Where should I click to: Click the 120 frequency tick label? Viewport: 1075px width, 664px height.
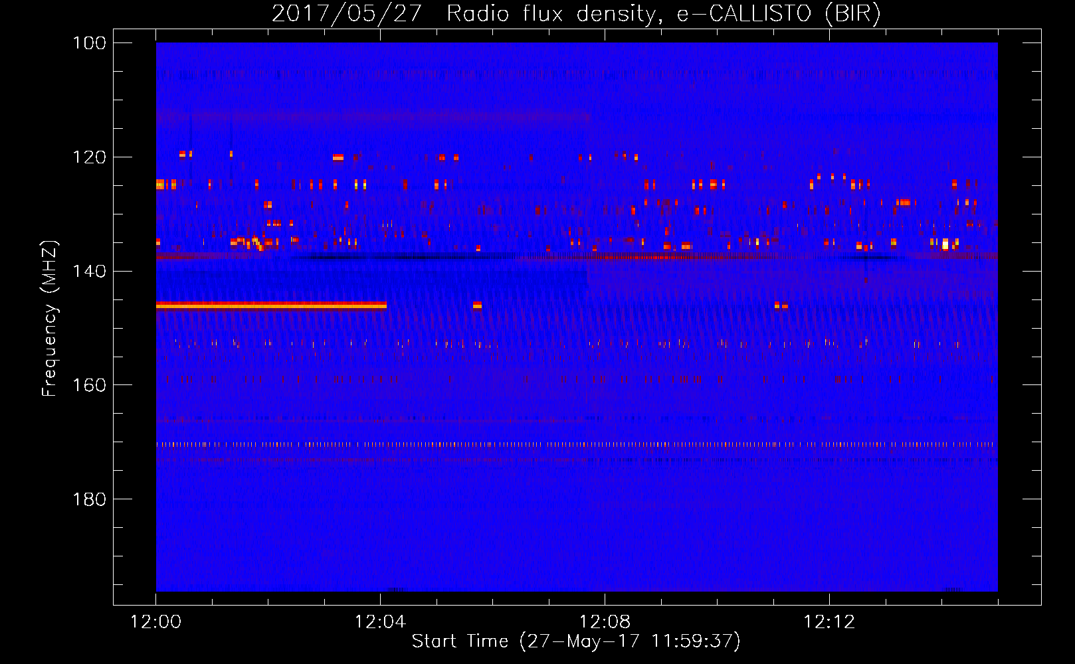89,157
